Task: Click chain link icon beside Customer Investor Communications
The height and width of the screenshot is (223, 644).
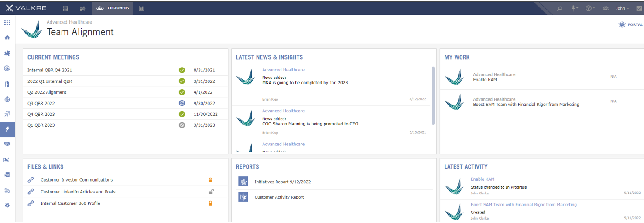Action: point(31,180)
